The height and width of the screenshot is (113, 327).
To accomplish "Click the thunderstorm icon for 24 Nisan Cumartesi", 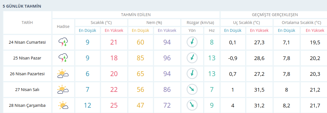I will (63, 43).
